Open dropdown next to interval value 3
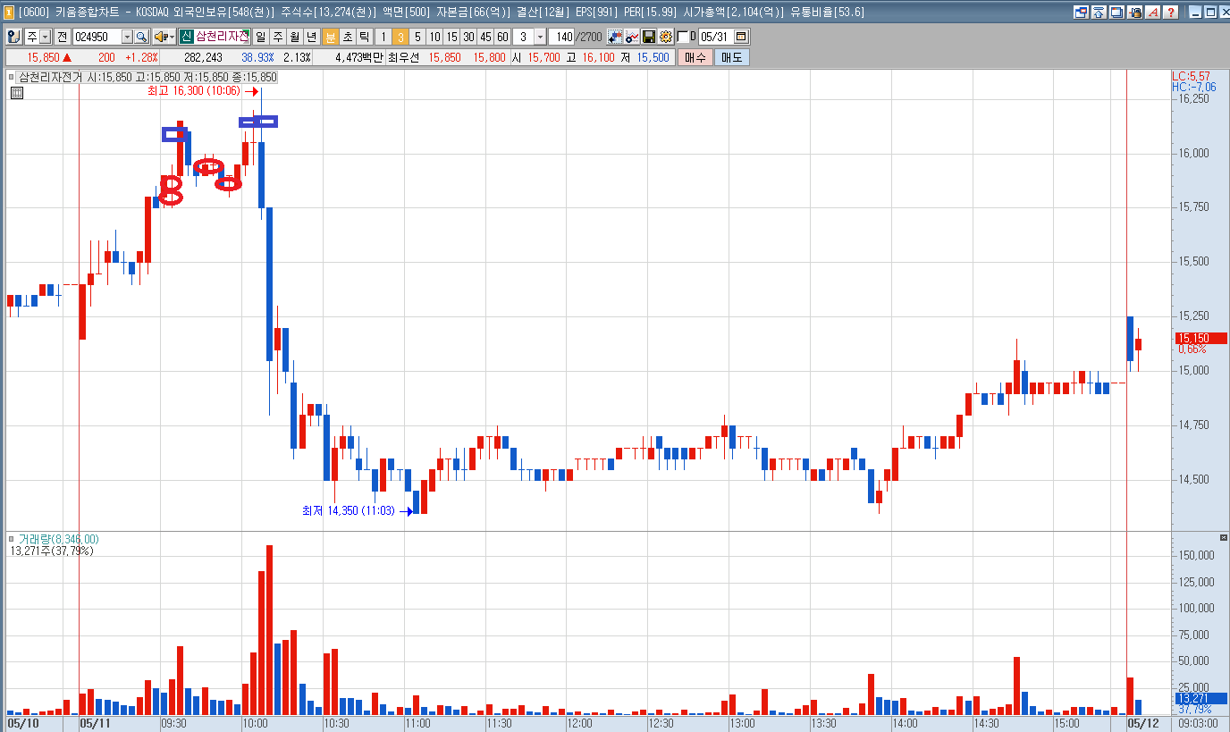Viewport: 1230px width, 732px height. pyautogui.click(x=540, y=37)
